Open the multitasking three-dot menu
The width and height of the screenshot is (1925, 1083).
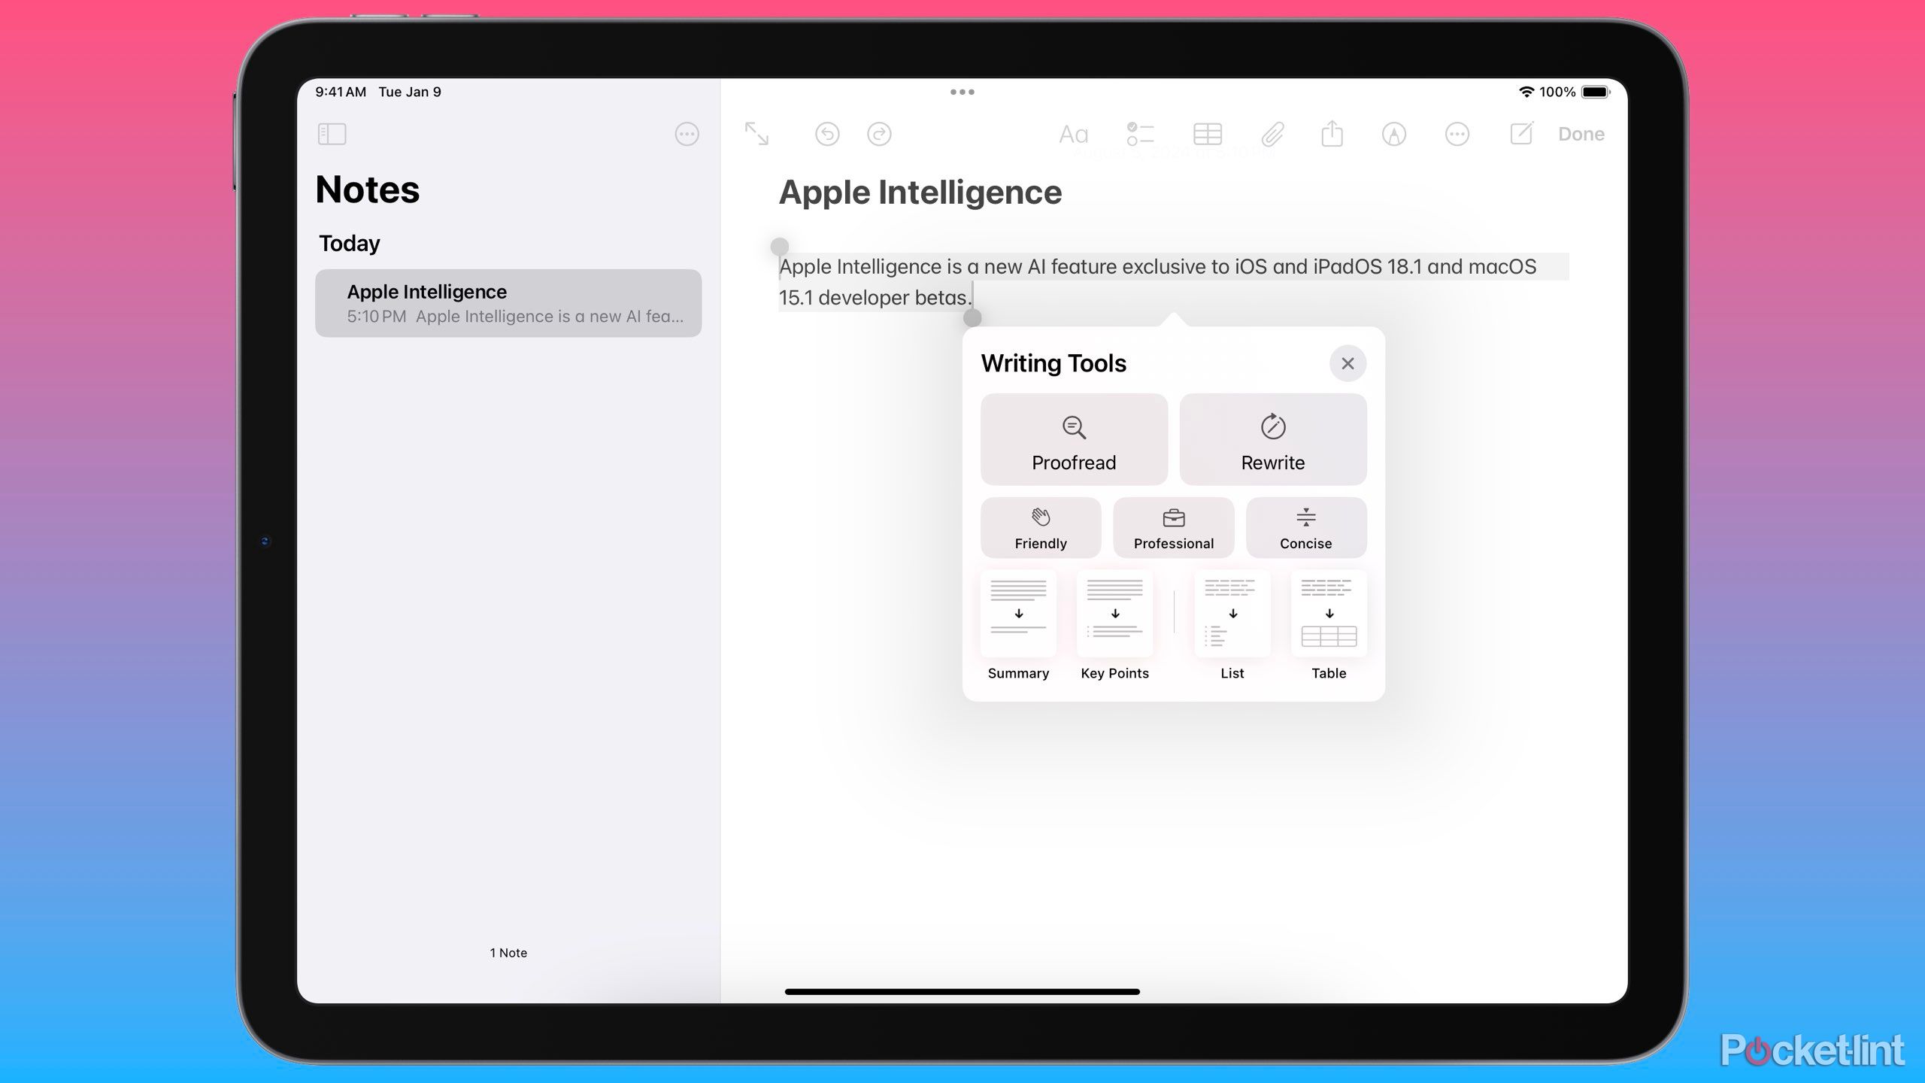962,92
